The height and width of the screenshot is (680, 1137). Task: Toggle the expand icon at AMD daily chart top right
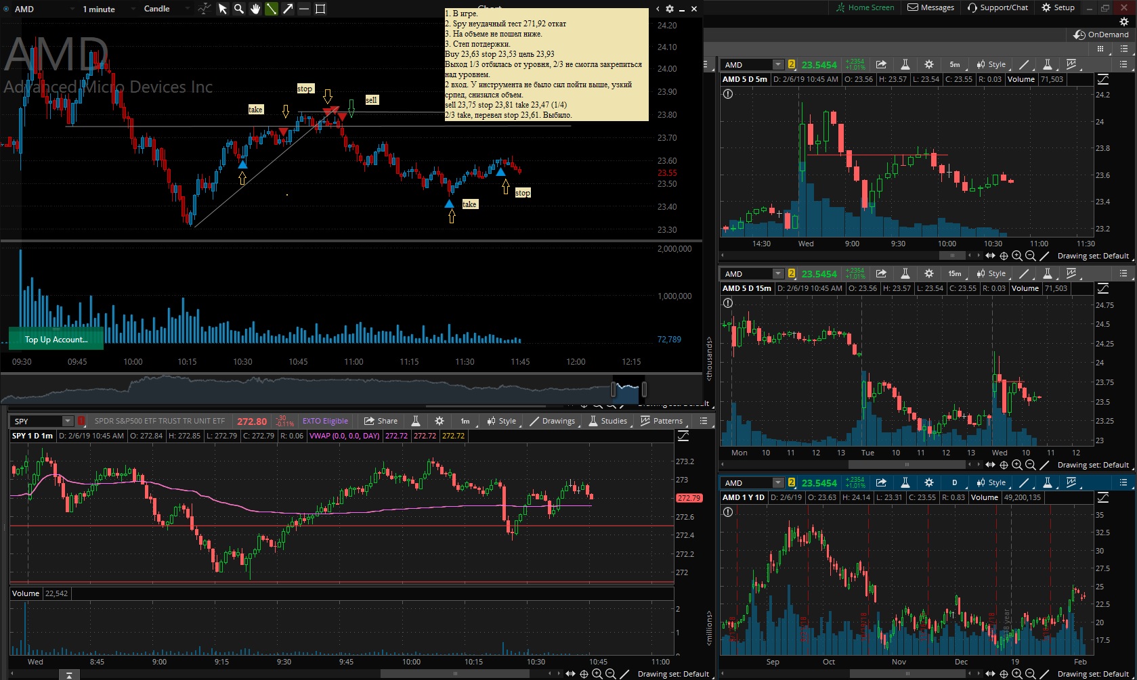pos(1103,497)
